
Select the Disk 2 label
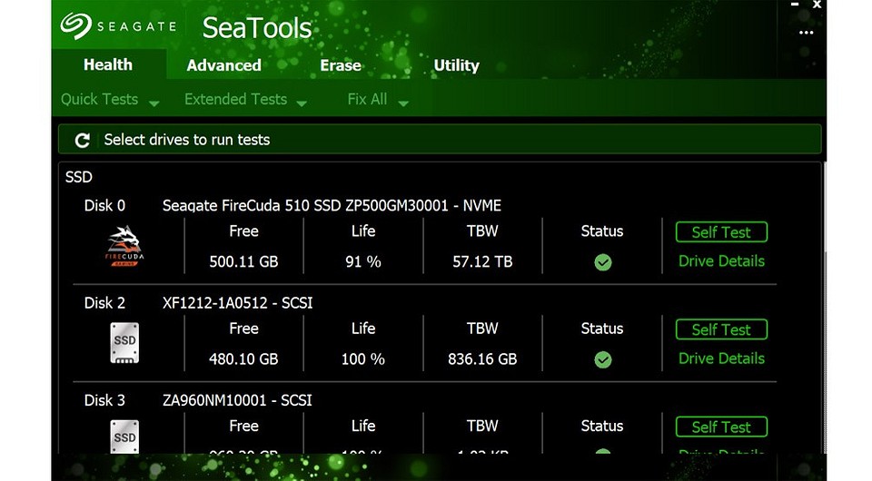click(x=104, y=303)
